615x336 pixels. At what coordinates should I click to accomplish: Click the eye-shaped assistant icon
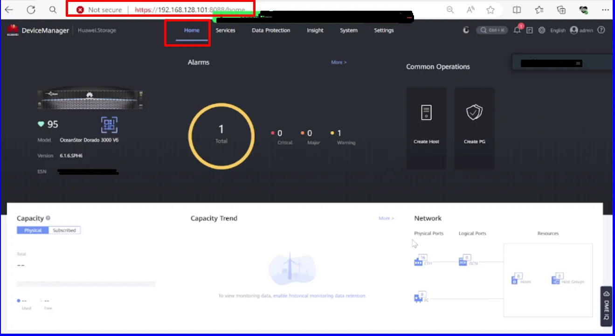[x=466, y=30]
